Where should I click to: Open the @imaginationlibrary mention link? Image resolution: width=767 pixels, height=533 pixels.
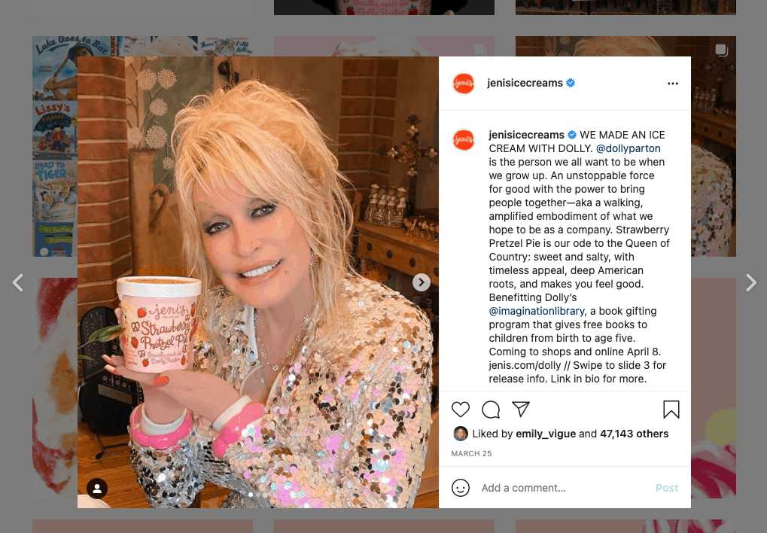[537, 311]
